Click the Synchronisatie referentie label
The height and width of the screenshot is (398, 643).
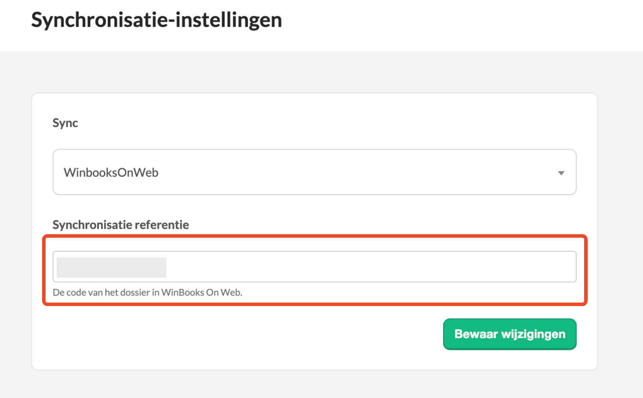coord(121,225)
